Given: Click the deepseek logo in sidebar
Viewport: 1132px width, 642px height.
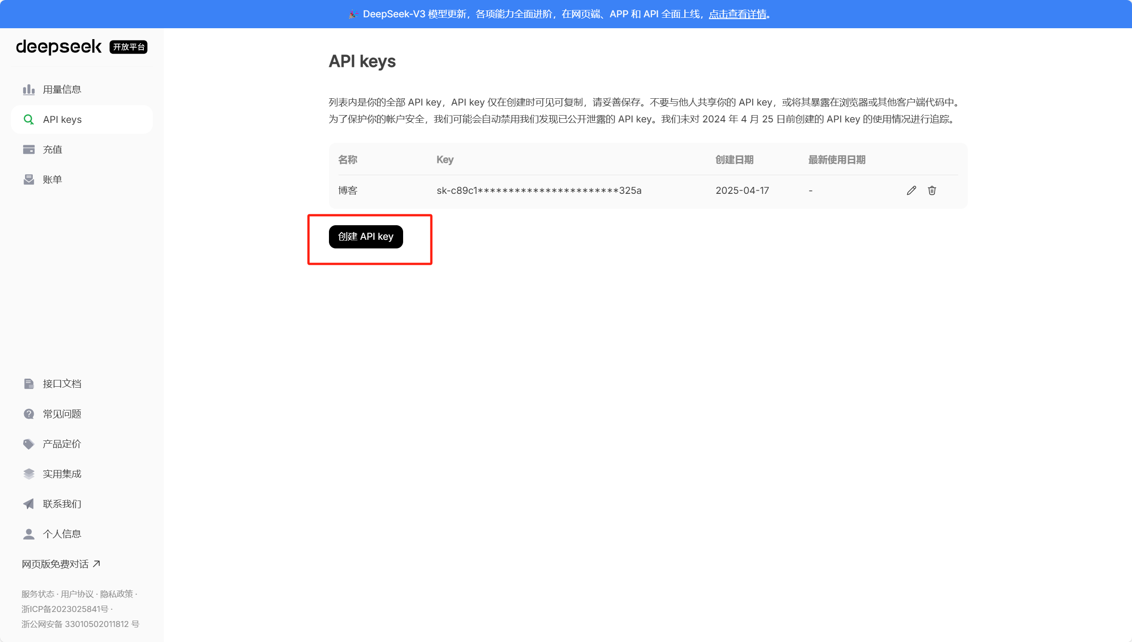Looking at the screenshot, I should (x=59, y=47).
